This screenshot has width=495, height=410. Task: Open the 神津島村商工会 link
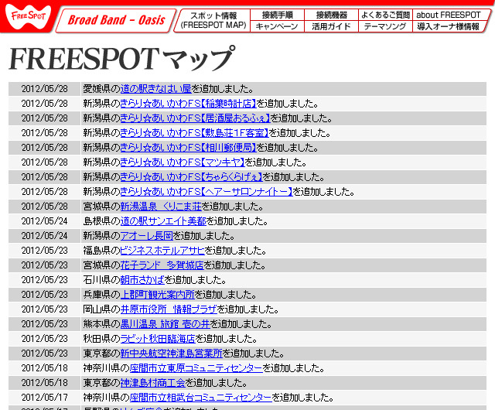[x=152, y=382]
